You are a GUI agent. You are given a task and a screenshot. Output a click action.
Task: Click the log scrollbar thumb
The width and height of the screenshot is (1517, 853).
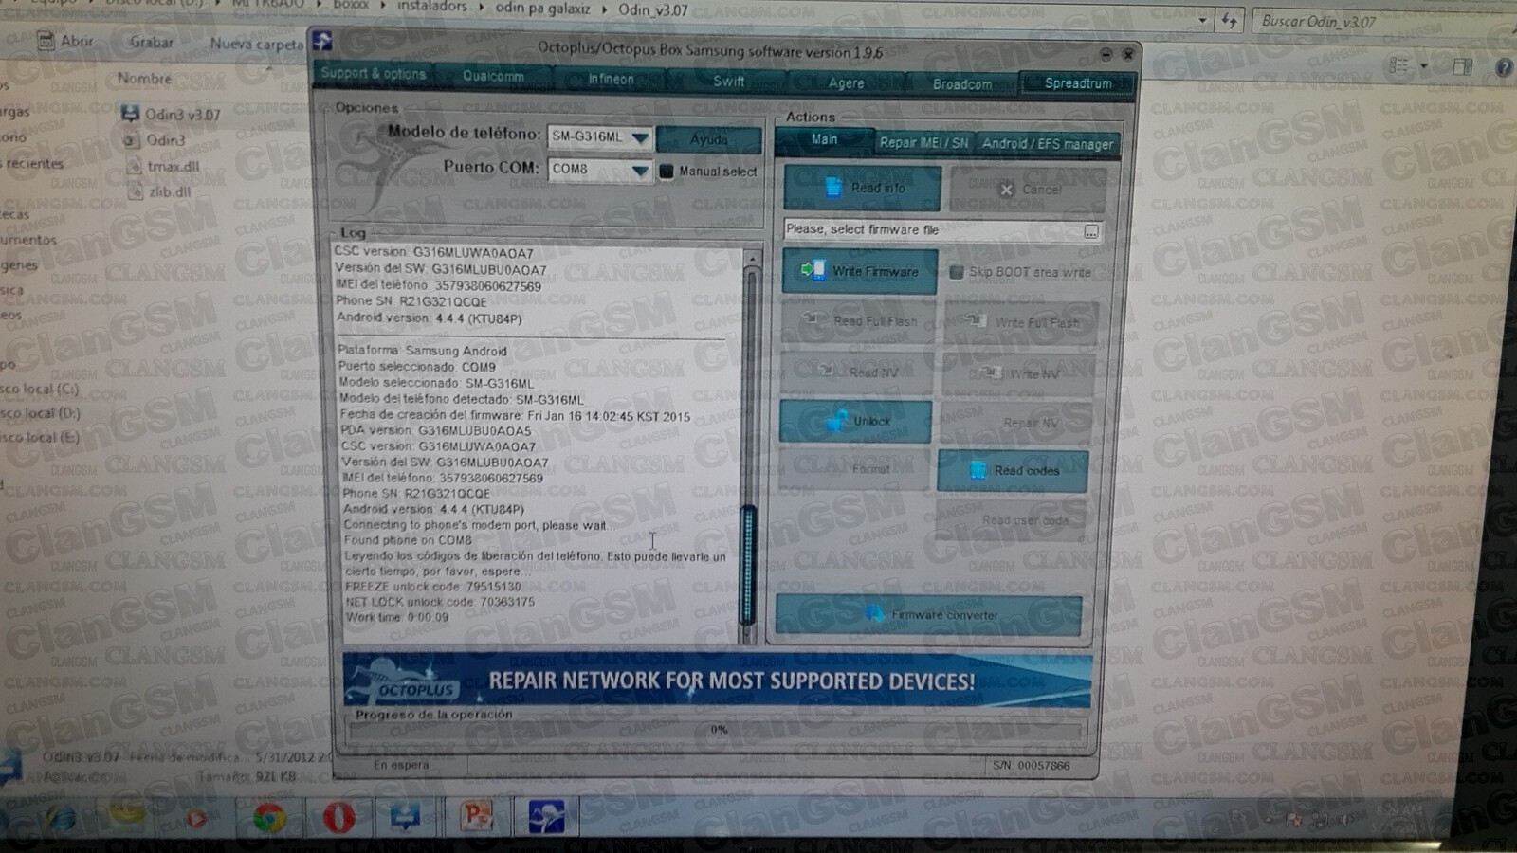(x=748, y=564)
